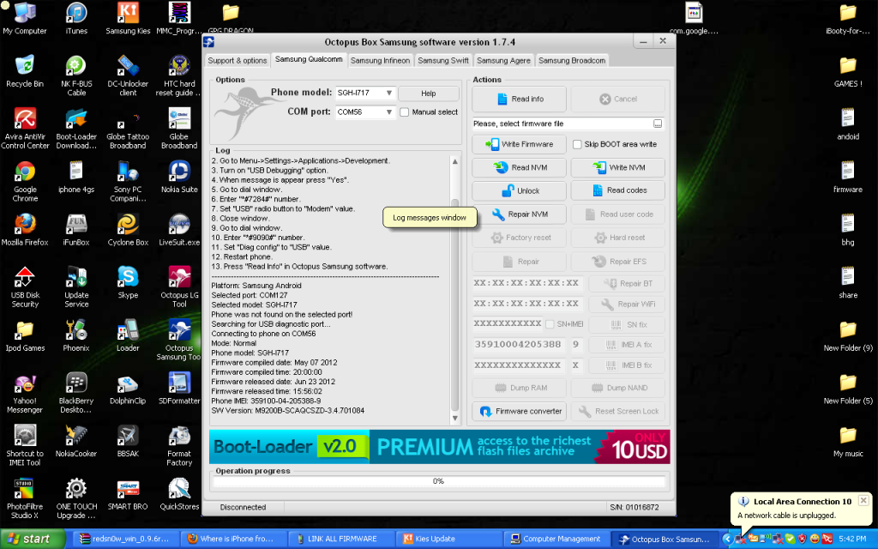Switch to Samsung Infineon tab

tap(380, 61)
